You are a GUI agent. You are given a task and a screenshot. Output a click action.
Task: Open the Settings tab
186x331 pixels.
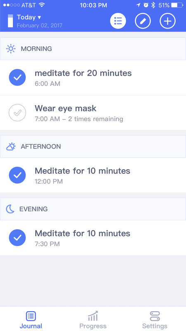coord(155,320)
